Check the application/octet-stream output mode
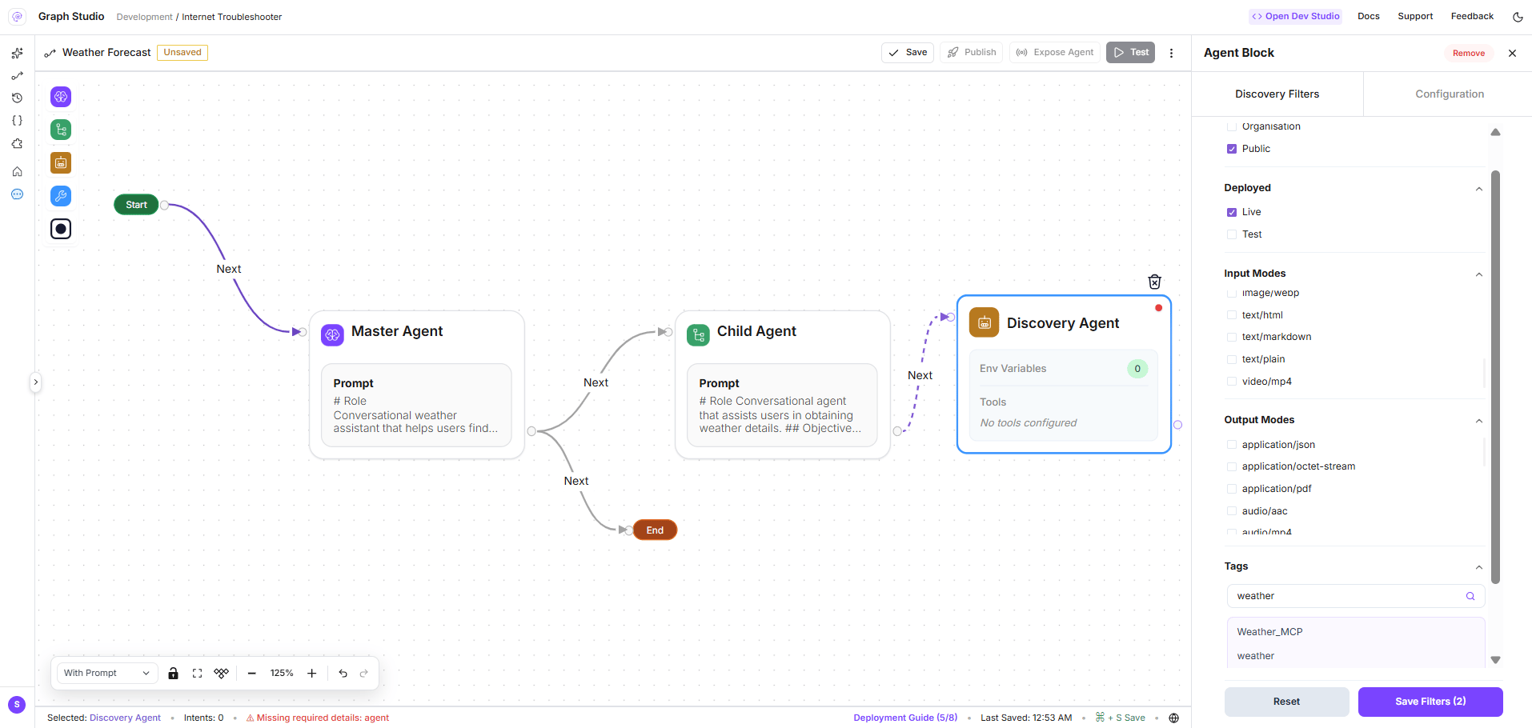 (1232, 466)
